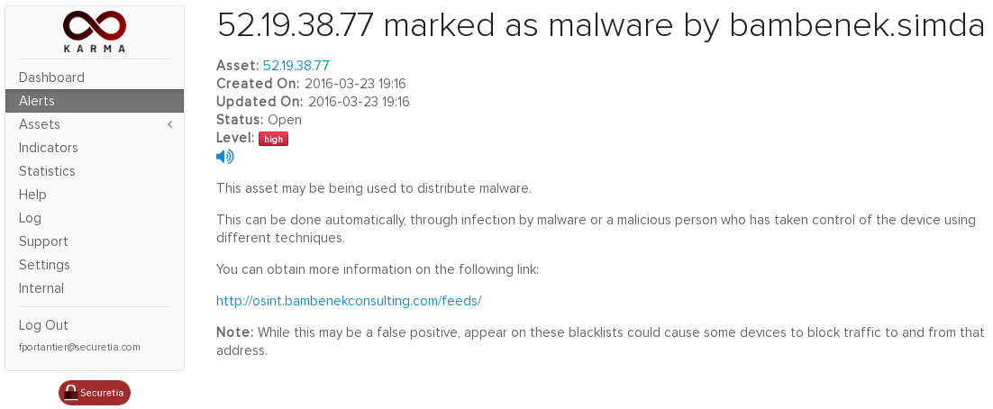Open the bambenekconsulting feeds link

tap(349, 301)
